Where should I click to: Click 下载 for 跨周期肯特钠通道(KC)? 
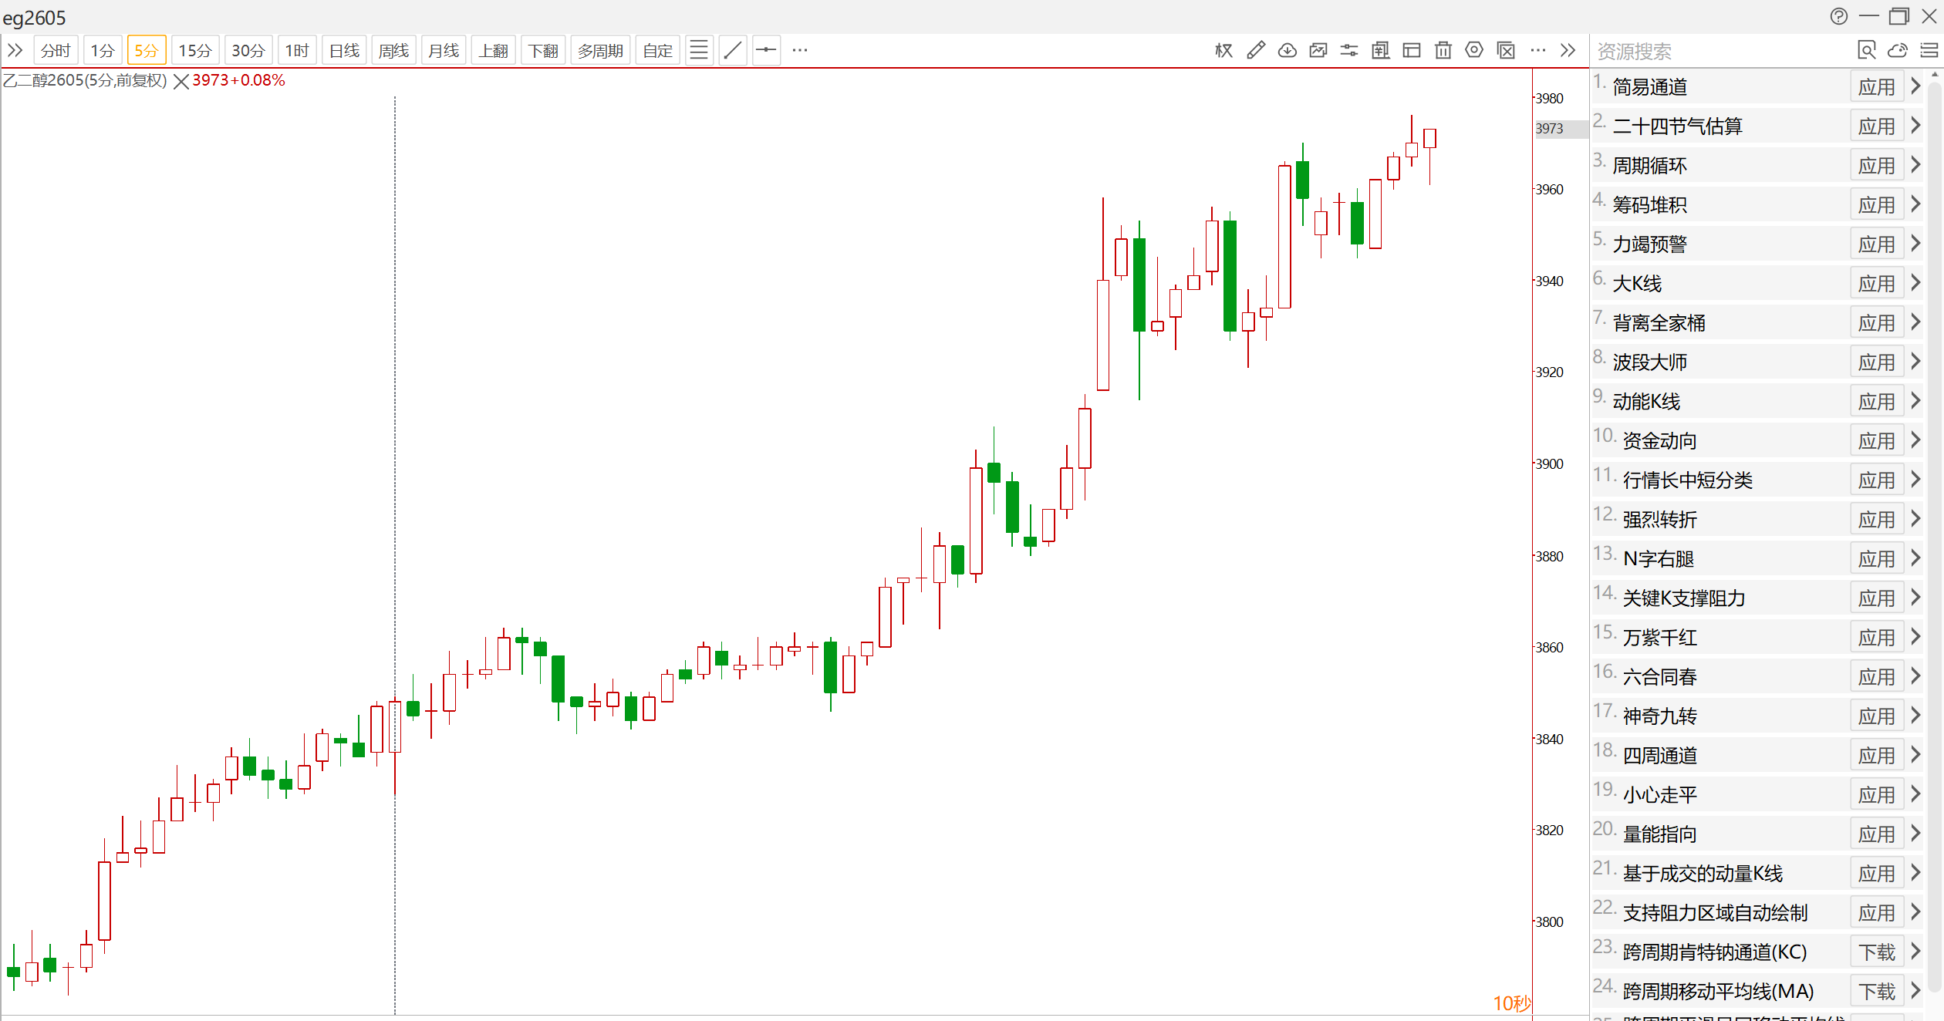point(1875,952)
